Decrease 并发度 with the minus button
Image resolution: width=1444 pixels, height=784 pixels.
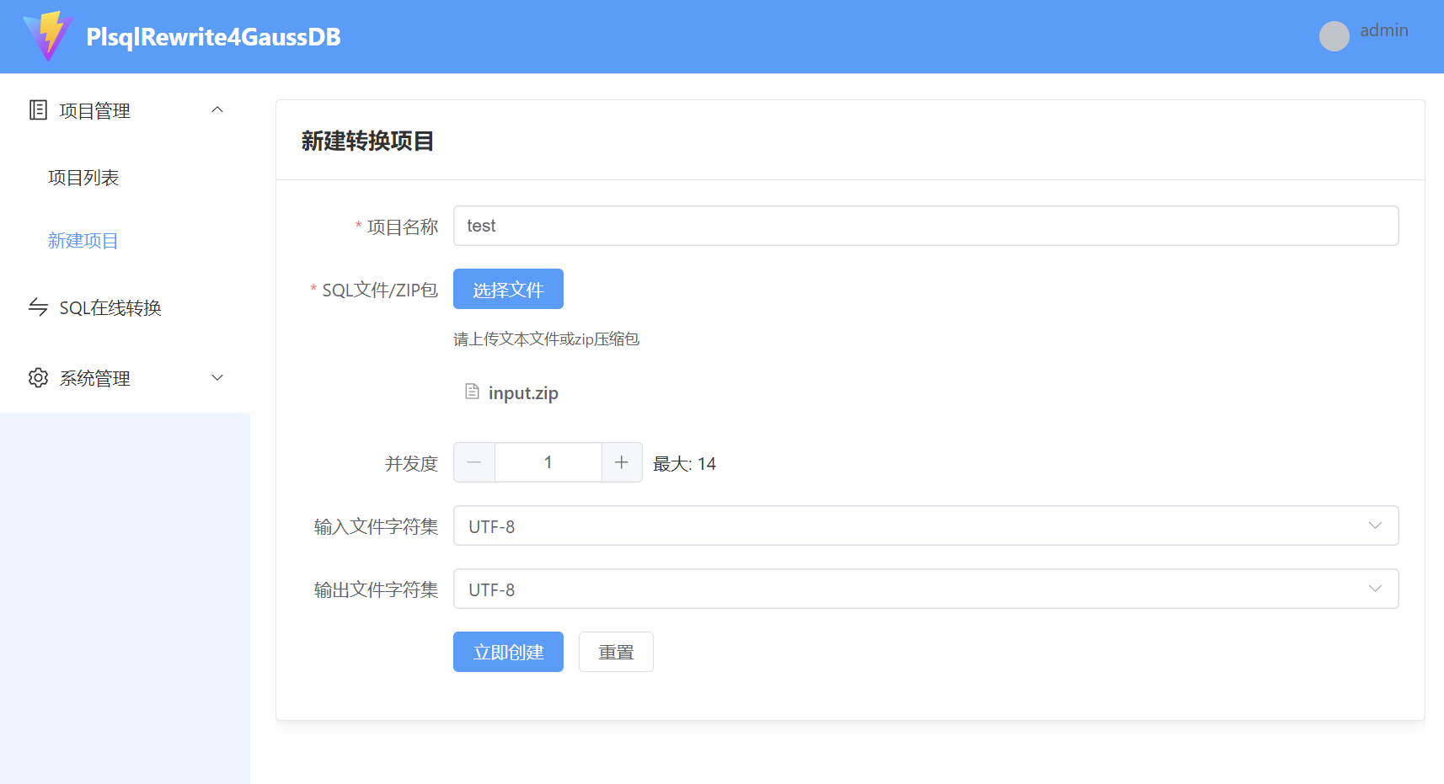(x=474, y=462)
